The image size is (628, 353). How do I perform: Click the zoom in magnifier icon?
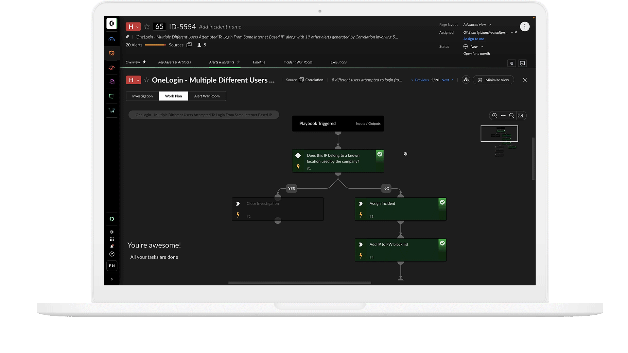(495, 116)
